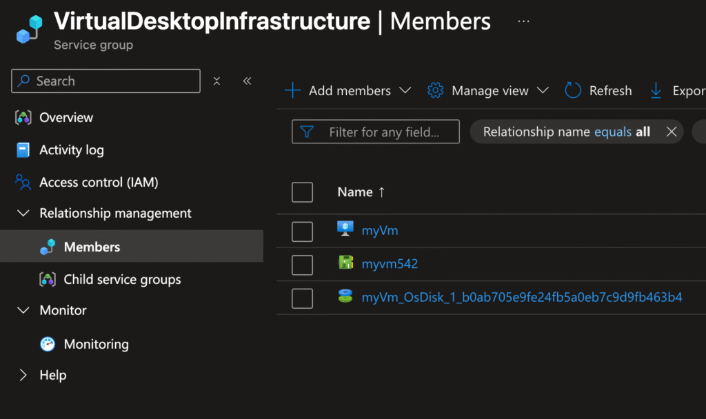Click the Child service groups icon

click(48, 280)
